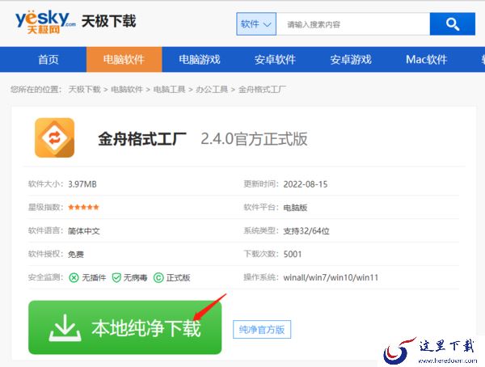Click the 电脑软件 breadcrumb link
This screenshot has height=367, width=485.
point(127,90)
